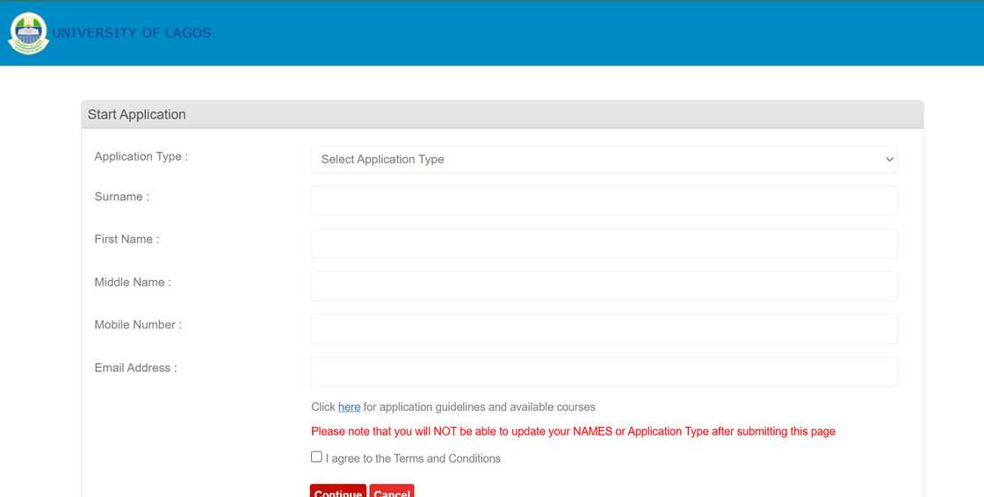The height and width of the screenshot is (497, 984).
Task: Focus the Surname text field
Action: 604,200
